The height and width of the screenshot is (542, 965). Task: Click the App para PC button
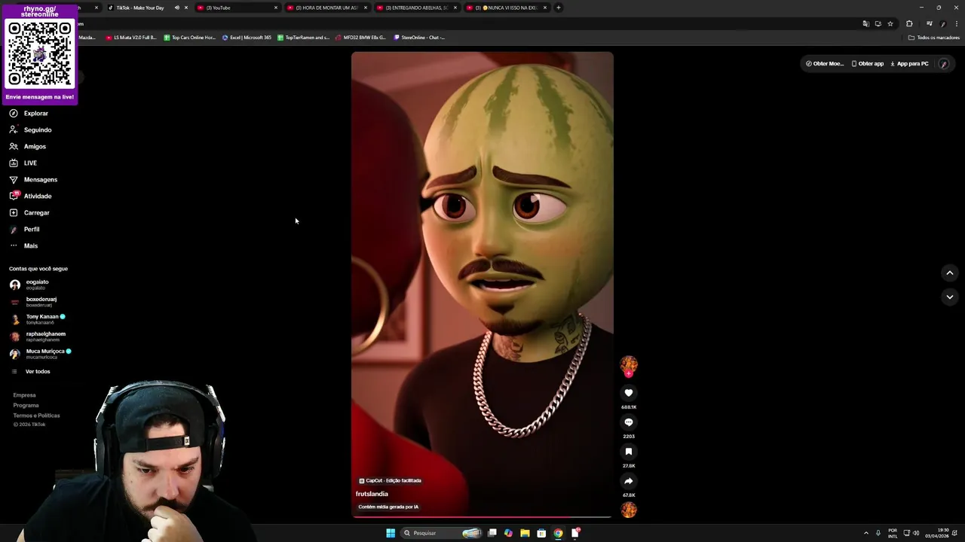point(909,64)
